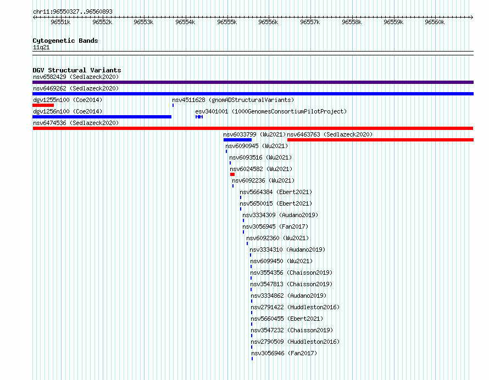Open nsv6033799 (Wu2021) label

(254, 134)
